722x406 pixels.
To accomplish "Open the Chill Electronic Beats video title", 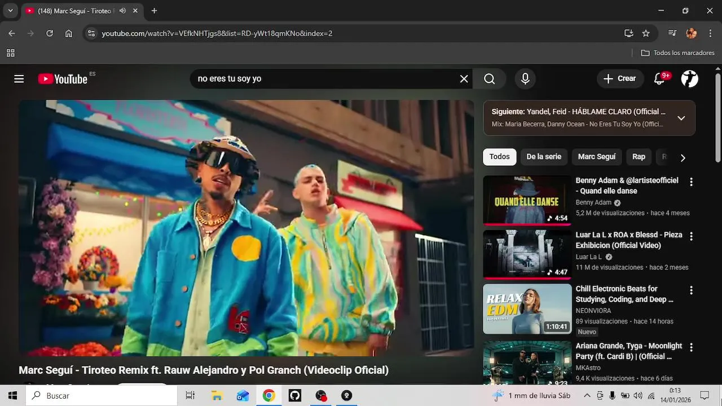I will tap(624, 294).
